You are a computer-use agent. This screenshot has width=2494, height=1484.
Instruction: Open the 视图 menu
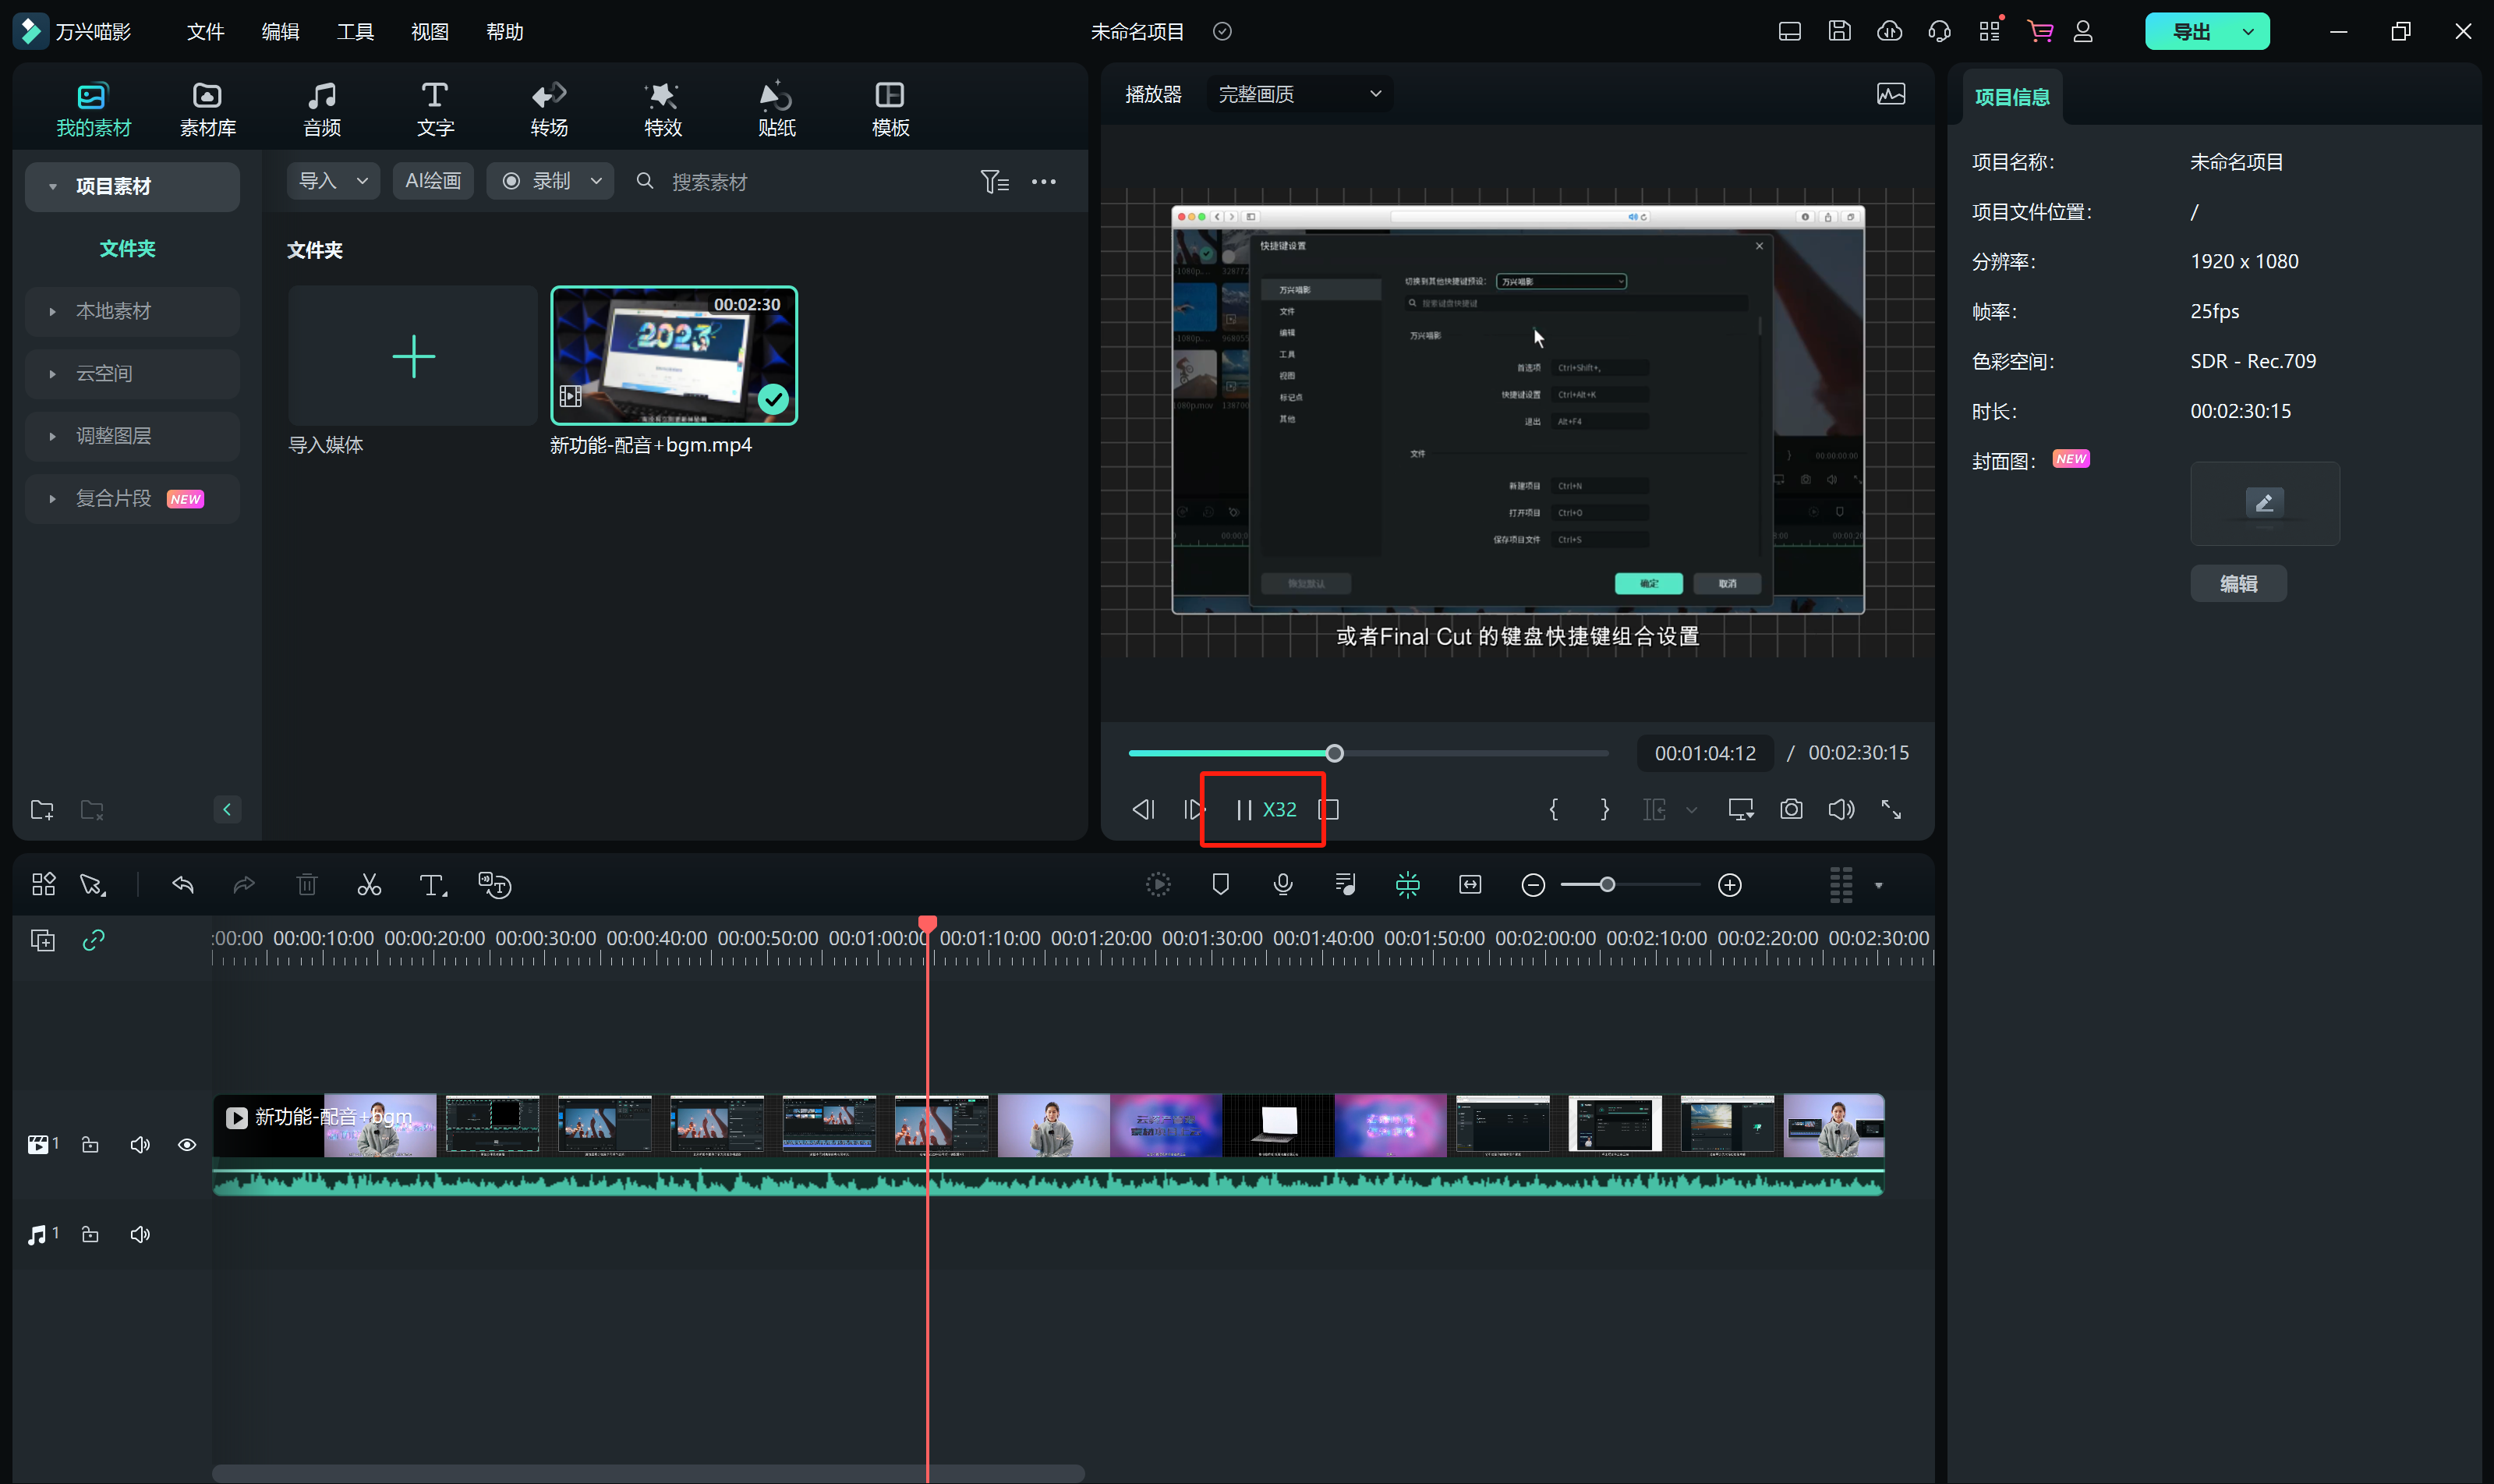[x=430, y=32]
